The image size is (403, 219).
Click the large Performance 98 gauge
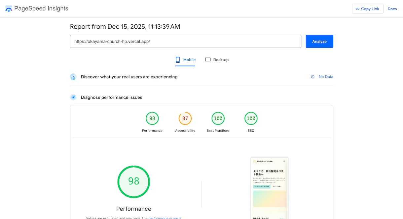click(134, 182)
